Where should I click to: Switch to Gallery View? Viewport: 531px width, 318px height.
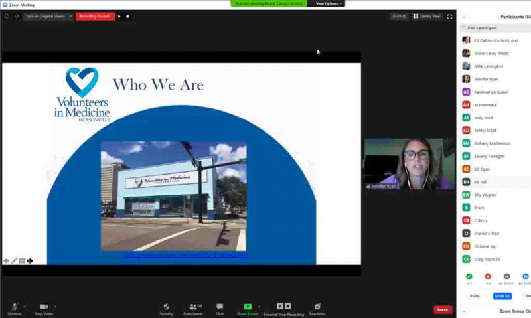point(427,16)
